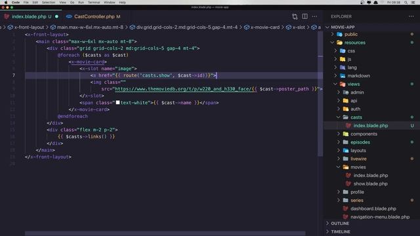Open the Selection menu

point(49,3)
